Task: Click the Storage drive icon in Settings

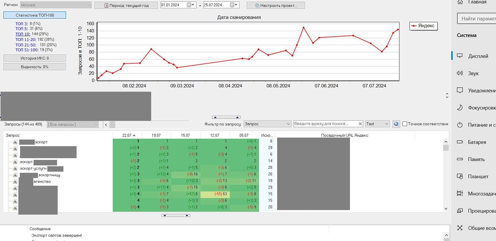Action: 460,159
